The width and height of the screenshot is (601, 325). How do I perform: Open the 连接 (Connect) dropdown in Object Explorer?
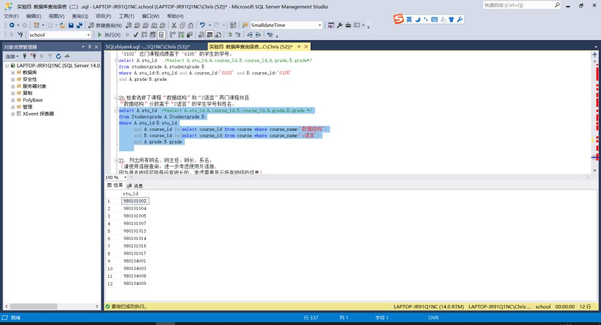pyautogui.click(x=12, y=56)
